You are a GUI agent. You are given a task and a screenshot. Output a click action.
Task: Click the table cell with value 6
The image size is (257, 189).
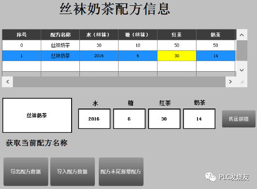click(137, 56)
